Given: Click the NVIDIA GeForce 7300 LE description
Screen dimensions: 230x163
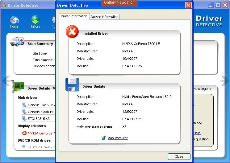Looking at the screenshot, I should [141, 44].
